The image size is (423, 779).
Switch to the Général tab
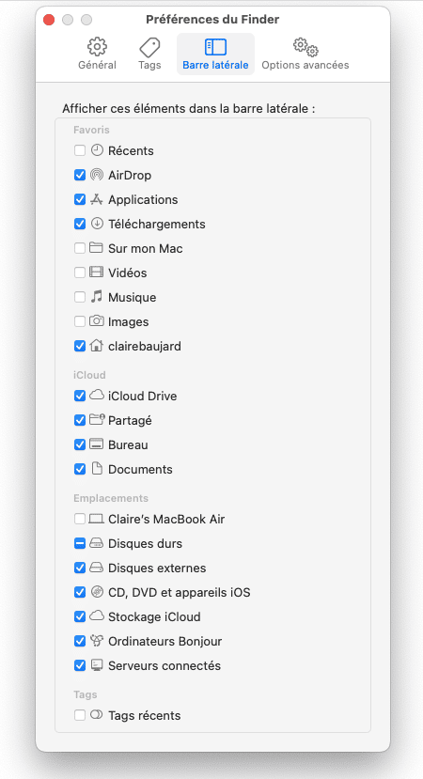(x=97, y=55)
